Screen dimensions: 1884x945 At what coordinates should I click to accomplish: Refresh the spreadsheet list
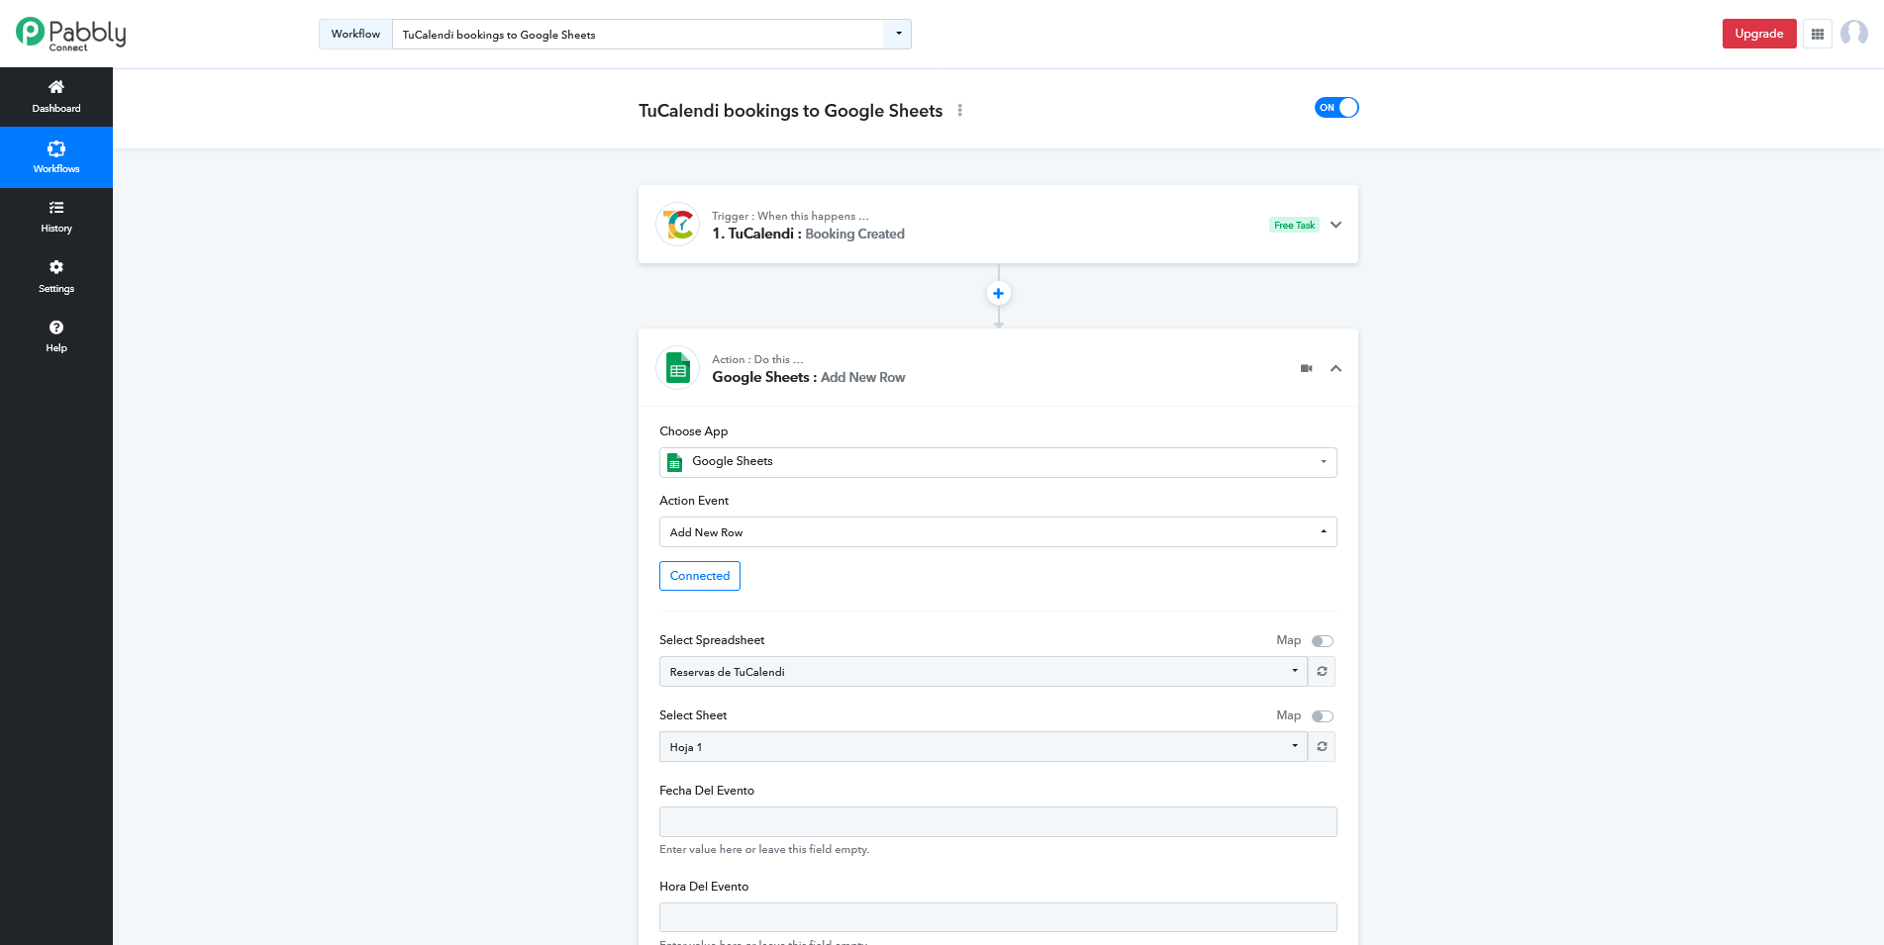coord(1322,672)
